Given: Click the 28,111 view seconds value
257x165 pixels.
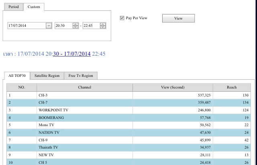Looking at the screenshot, I should (205, 155).
